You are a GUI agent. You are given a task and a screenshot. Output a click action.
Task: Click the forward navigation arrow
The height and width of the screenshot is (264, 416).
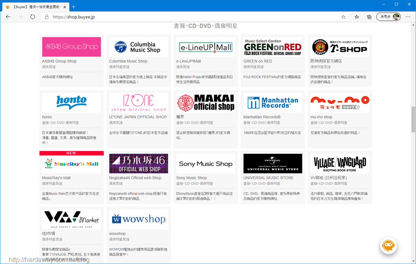(20, 17)
